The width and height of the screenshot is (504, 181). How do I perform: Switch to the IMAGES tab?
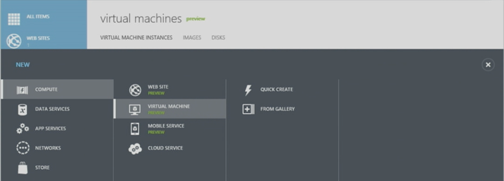(x=192, y=37)
